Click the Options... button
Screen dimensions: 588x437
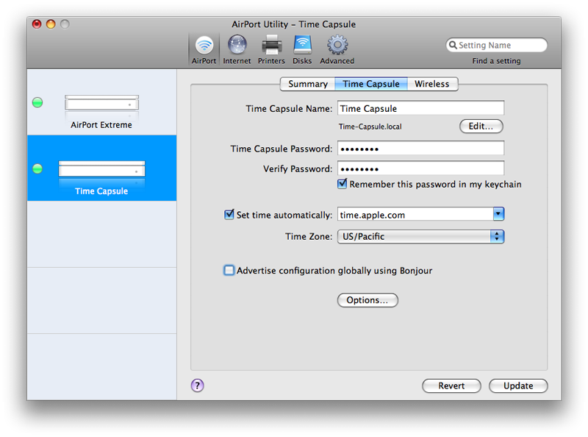click(367, 300)
